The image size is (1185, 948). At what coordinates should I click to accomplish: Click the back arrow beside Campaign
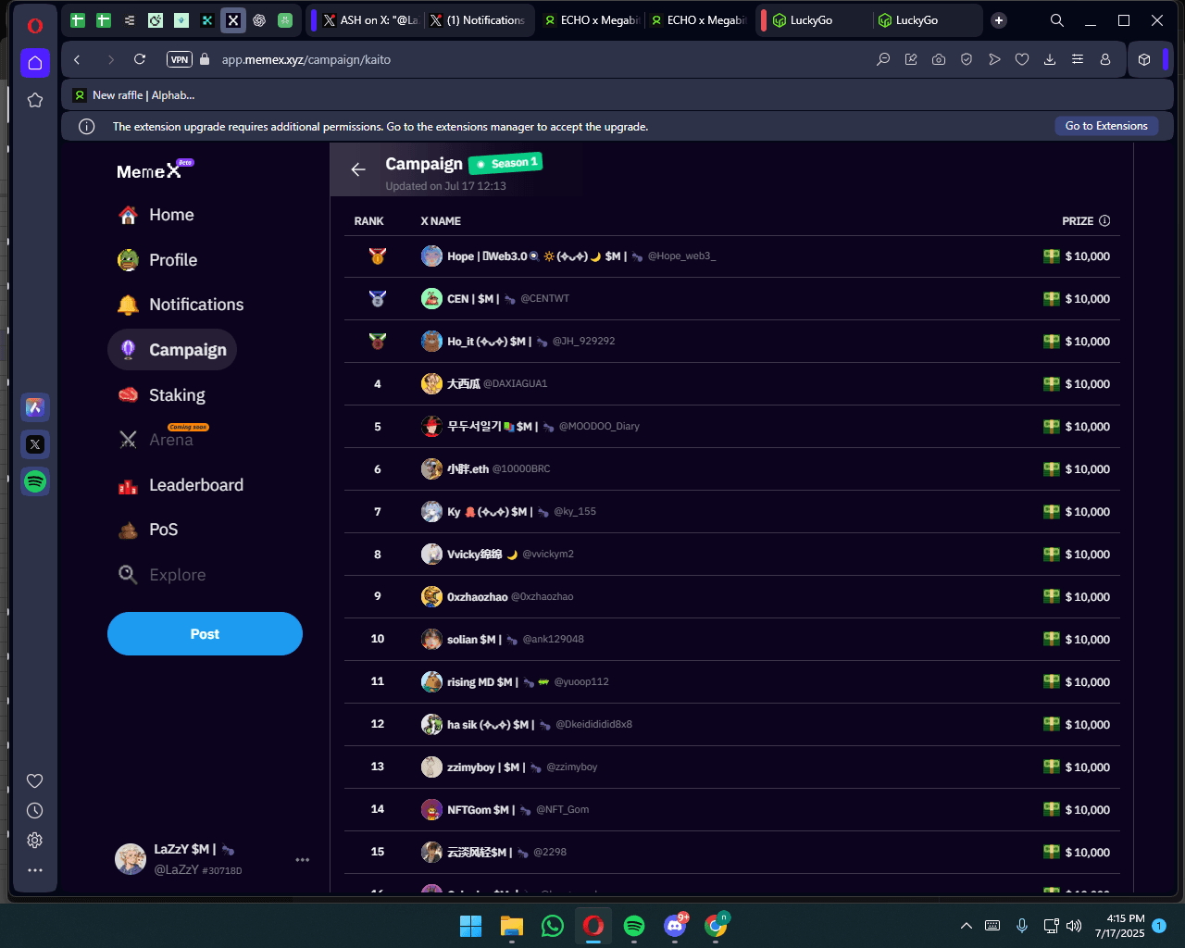(358, 169)
